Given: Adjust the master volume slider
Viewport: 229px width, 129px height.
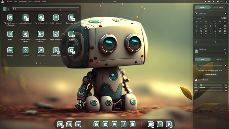Looking at the screenshot, I should click(211, 42).
